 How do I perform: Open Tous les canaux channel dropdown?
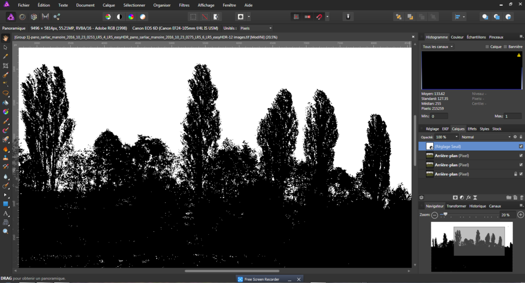tap(438, 47)
